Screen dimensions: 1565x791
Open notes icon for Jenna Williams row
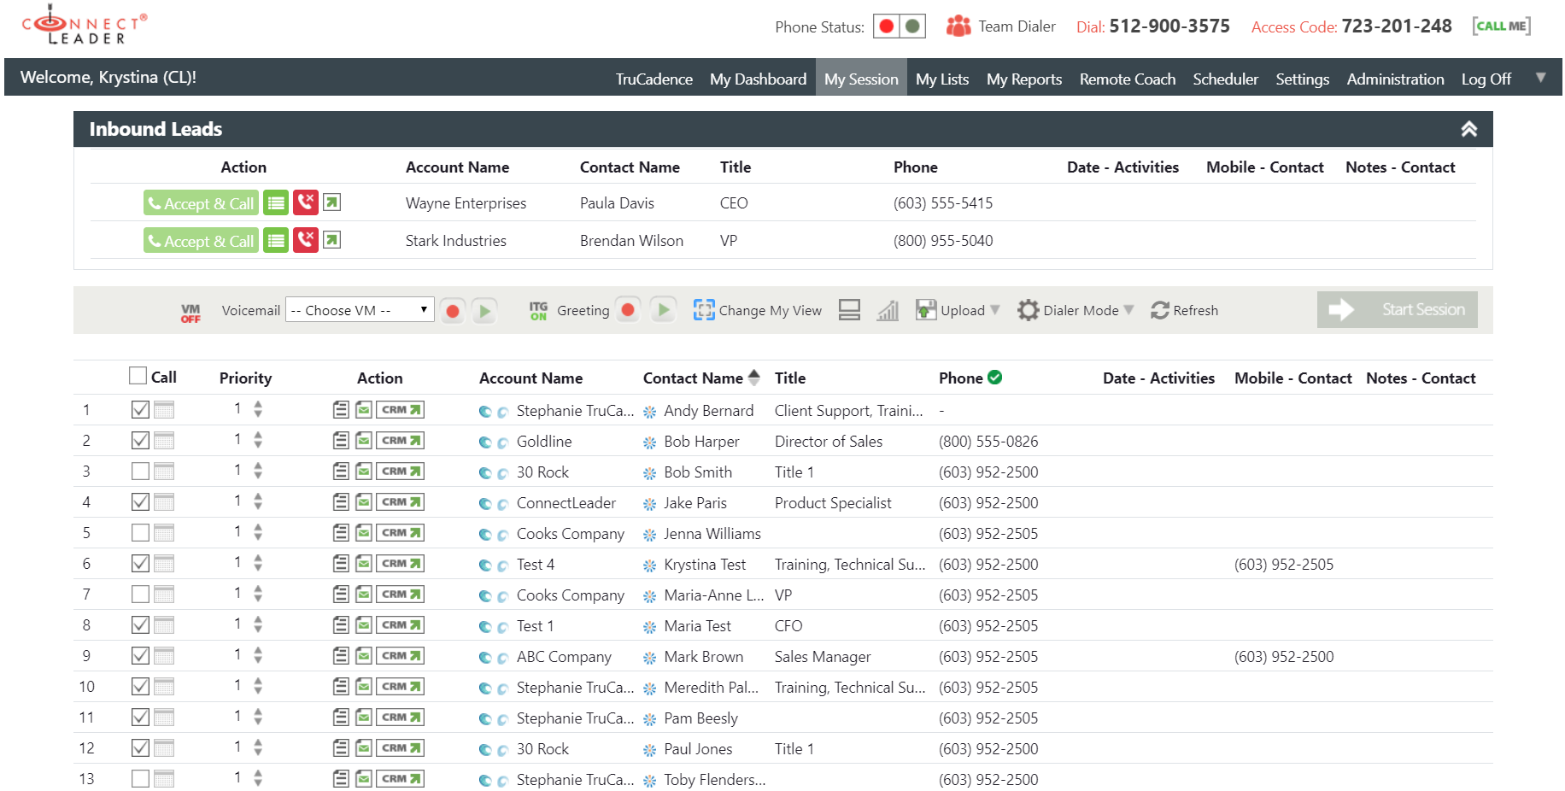341,533
